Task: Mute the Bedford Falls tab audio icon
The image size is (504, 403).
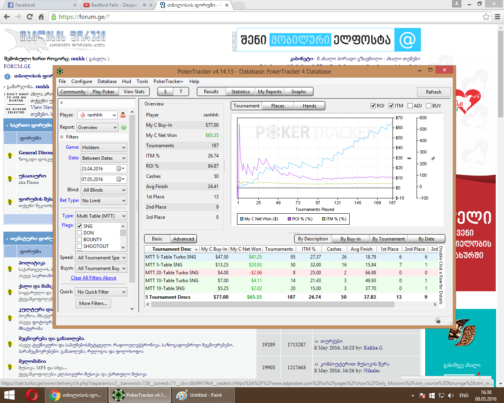Action: coord(145,5)
